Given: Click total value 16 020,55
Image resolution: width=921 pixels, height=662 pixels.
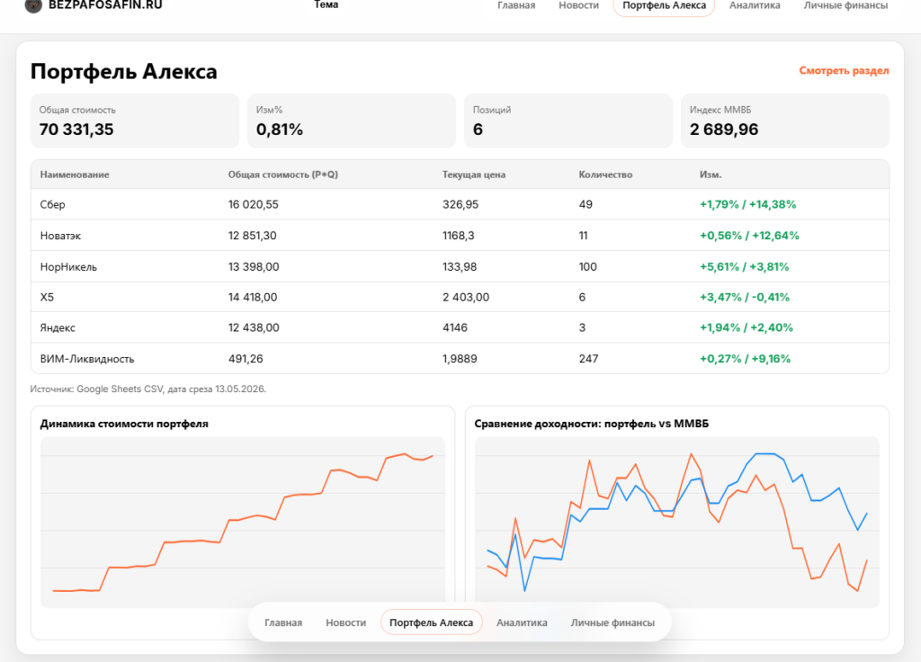Looking at the screenshot, I should coord(253,204).
